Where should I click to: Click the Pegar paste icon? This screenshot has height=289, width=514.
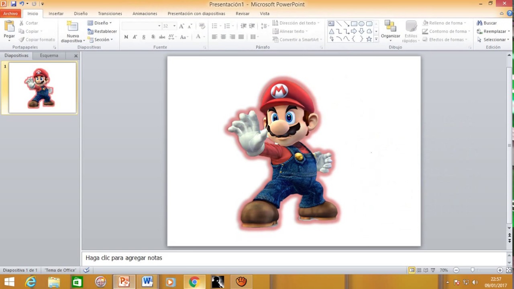(x=9, y=26)
